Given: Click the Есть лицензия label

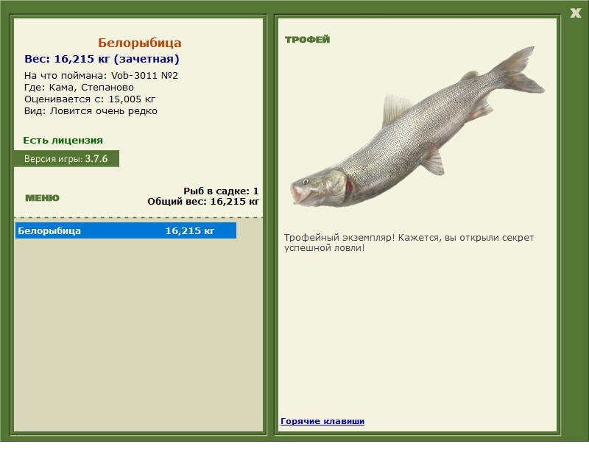Looking at the screenshot, I should click(63, 141).
